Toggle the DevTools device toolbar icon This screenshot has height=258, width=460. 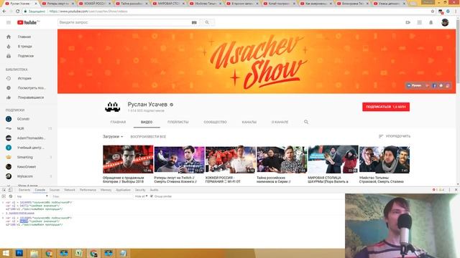(11, 190)
